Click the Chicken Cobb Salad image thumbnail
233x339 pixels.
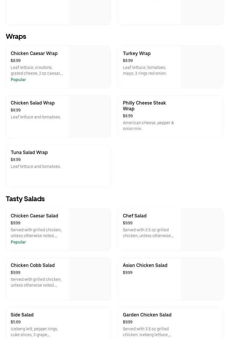click(90, 279)
